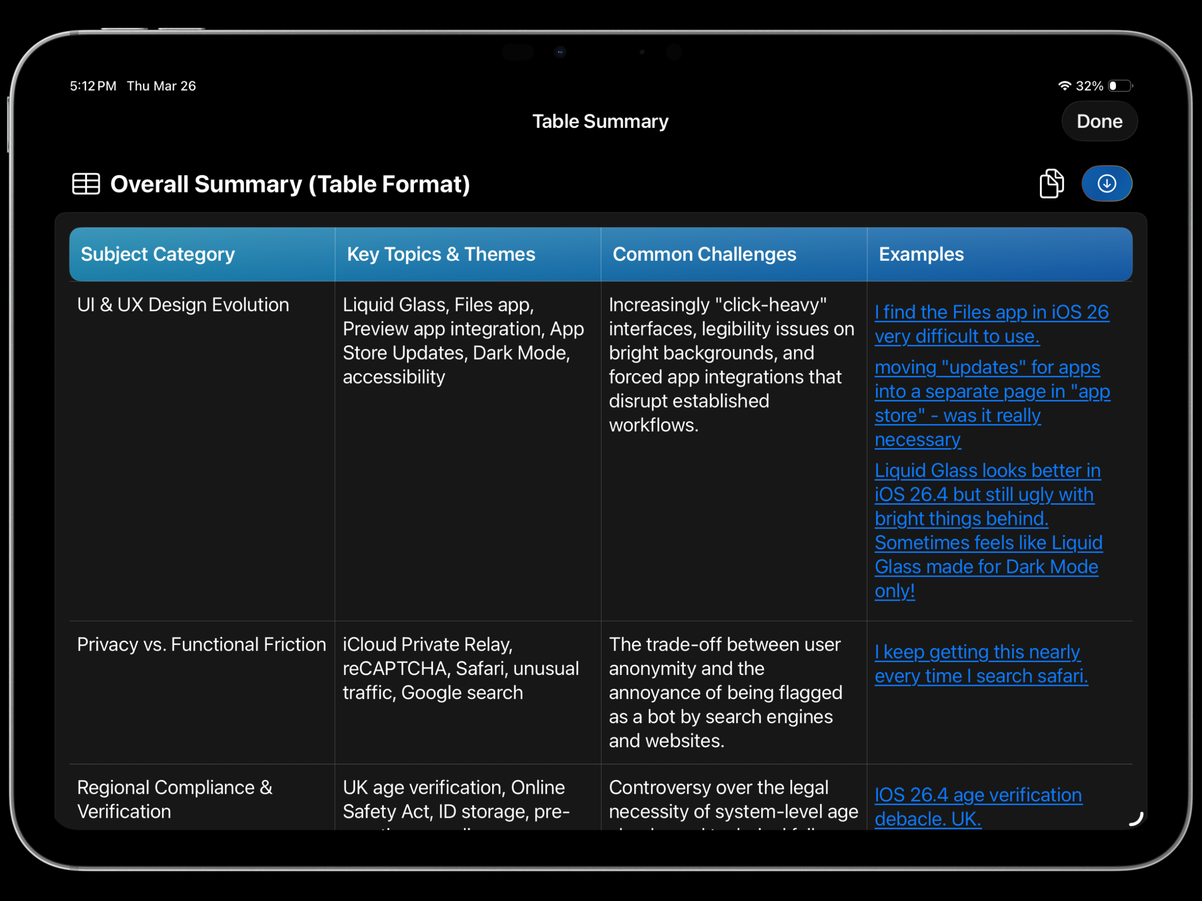Tap the Wi-Fi status icon

click(x=1064, y=86)
